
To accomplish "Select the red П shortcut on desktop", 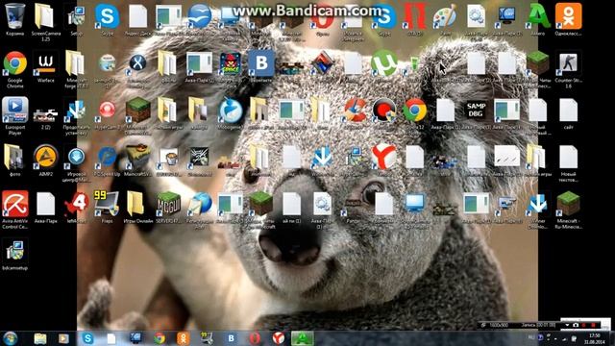I will click(x=415, y=15).
